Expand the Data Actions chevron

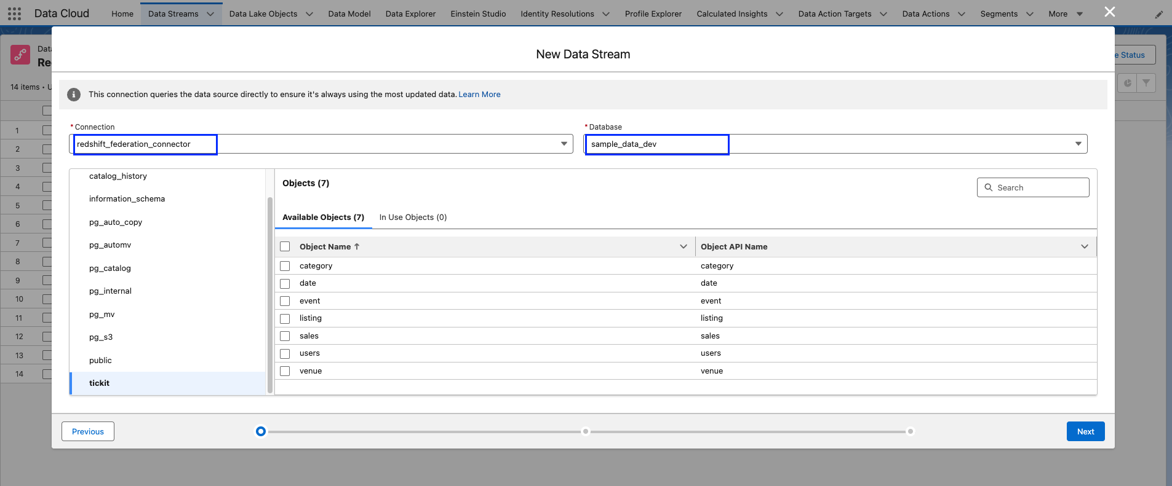(x=962, y=14)
